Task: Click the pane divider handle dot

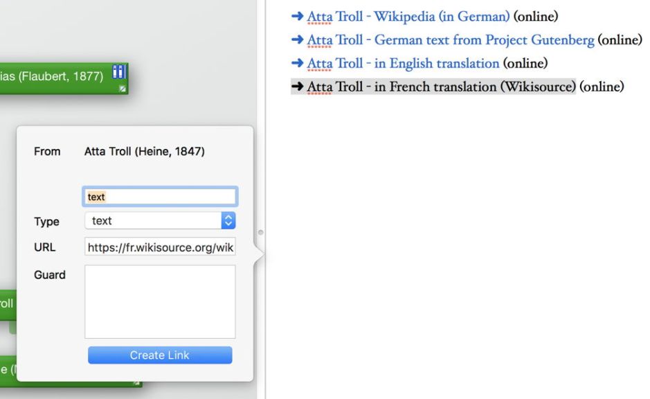Action: pos(260,233)
